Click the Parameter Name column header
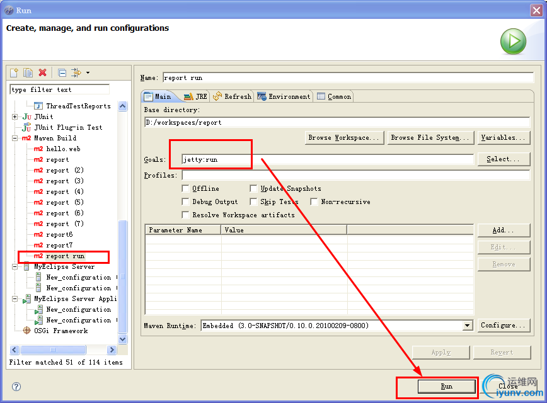 coord(183,230)
